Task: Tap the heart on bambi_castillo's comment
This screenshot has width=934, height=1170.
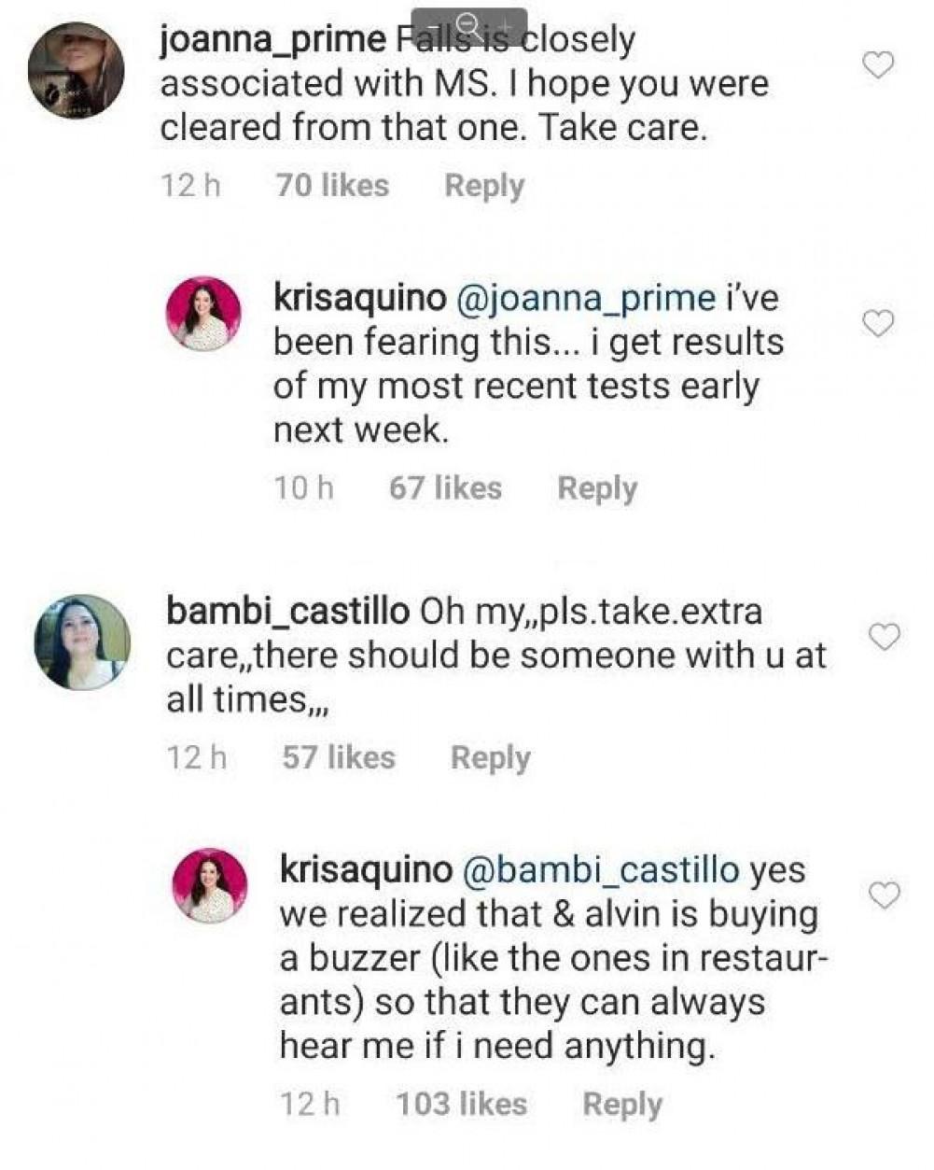Action: [x=884, y=637]
